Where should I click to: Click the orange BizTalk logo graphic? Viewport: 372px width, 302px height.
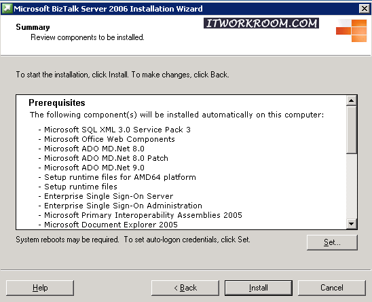coord(352,31)
